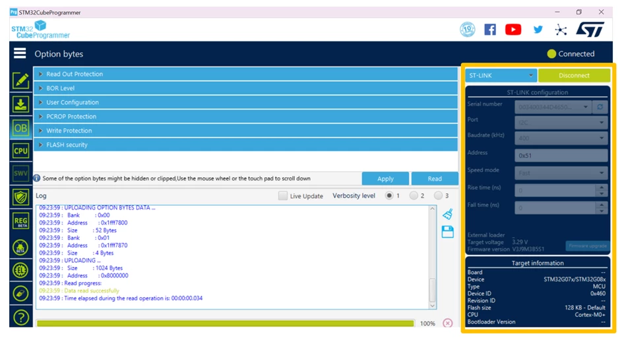The height and width of the screenshot is (338, 620).
Task: Click the info icon beside scroll hint
Action: [x=37, y=178]
